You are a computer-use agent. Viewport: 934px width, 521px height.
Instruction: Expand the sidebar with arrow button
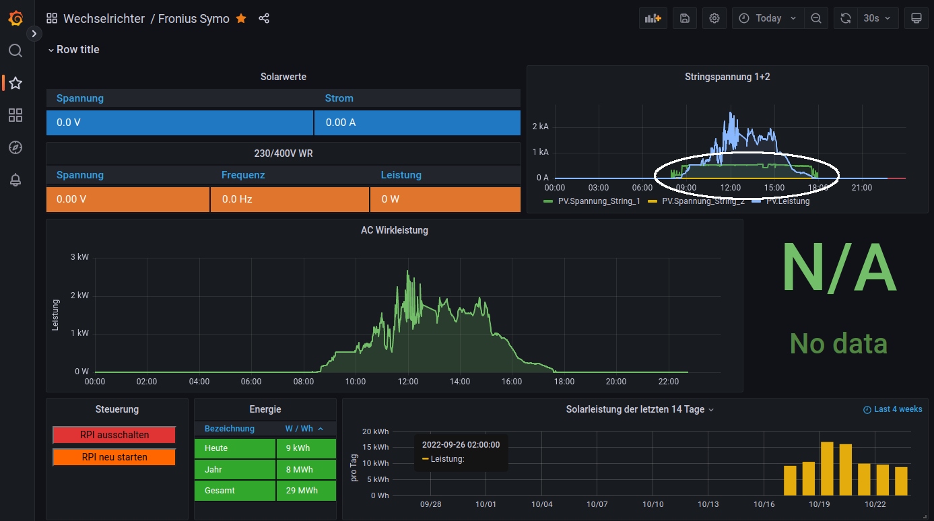click(x=34, y=33)
